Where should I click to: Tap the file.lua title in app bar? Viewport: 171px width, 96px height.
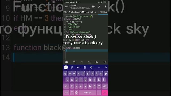pyautogui.click(x=73, y=6)
